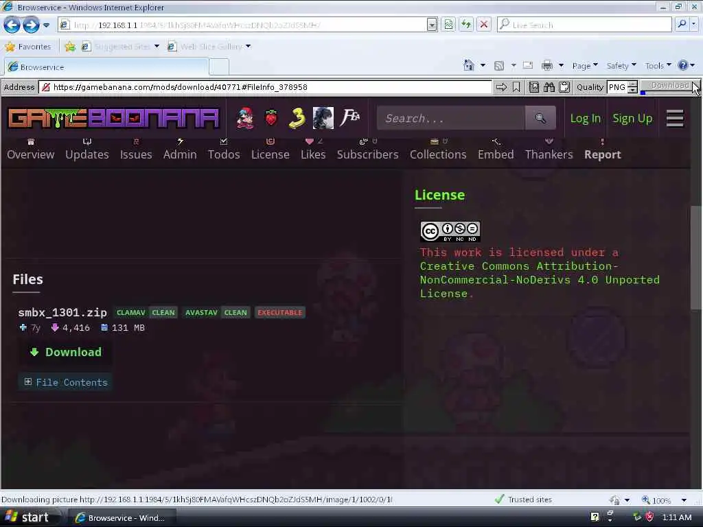Open the Tools menu
The width and height of the screenshot is (703, 527).
click(658, 66)
